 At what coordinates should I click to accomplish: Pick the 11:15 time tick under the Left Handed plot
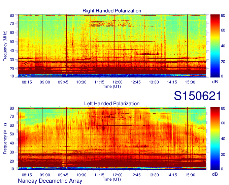pyautogui.click(x=99, y=175)
